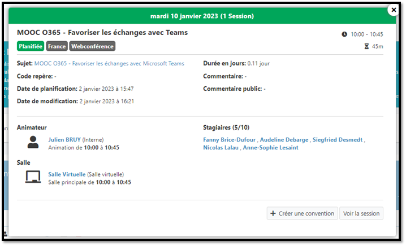Image resolution: width=406 pixels, height=246 pixels.
Task: Open the Salle Virtuelle room link
Action: pyautogui.click(x=67, y=174)
